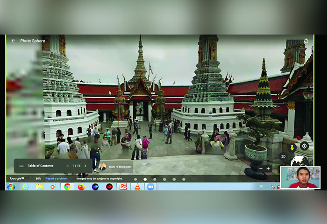327x224 pixels.
Task: Expand the Table of Contents label
Action: point(40,166)
